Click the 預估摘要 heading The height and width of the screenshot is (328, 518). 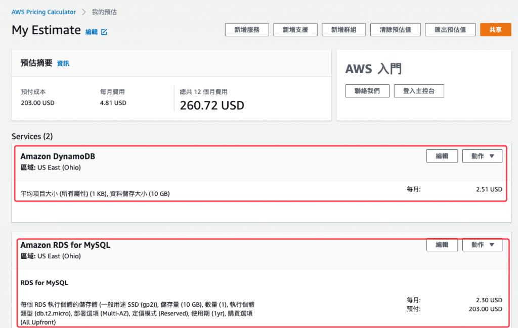pos(36,63)
